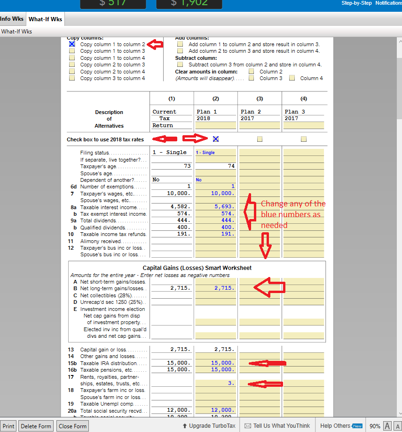
Task: Click the larger A font size icon
Action: pos(387,426)
